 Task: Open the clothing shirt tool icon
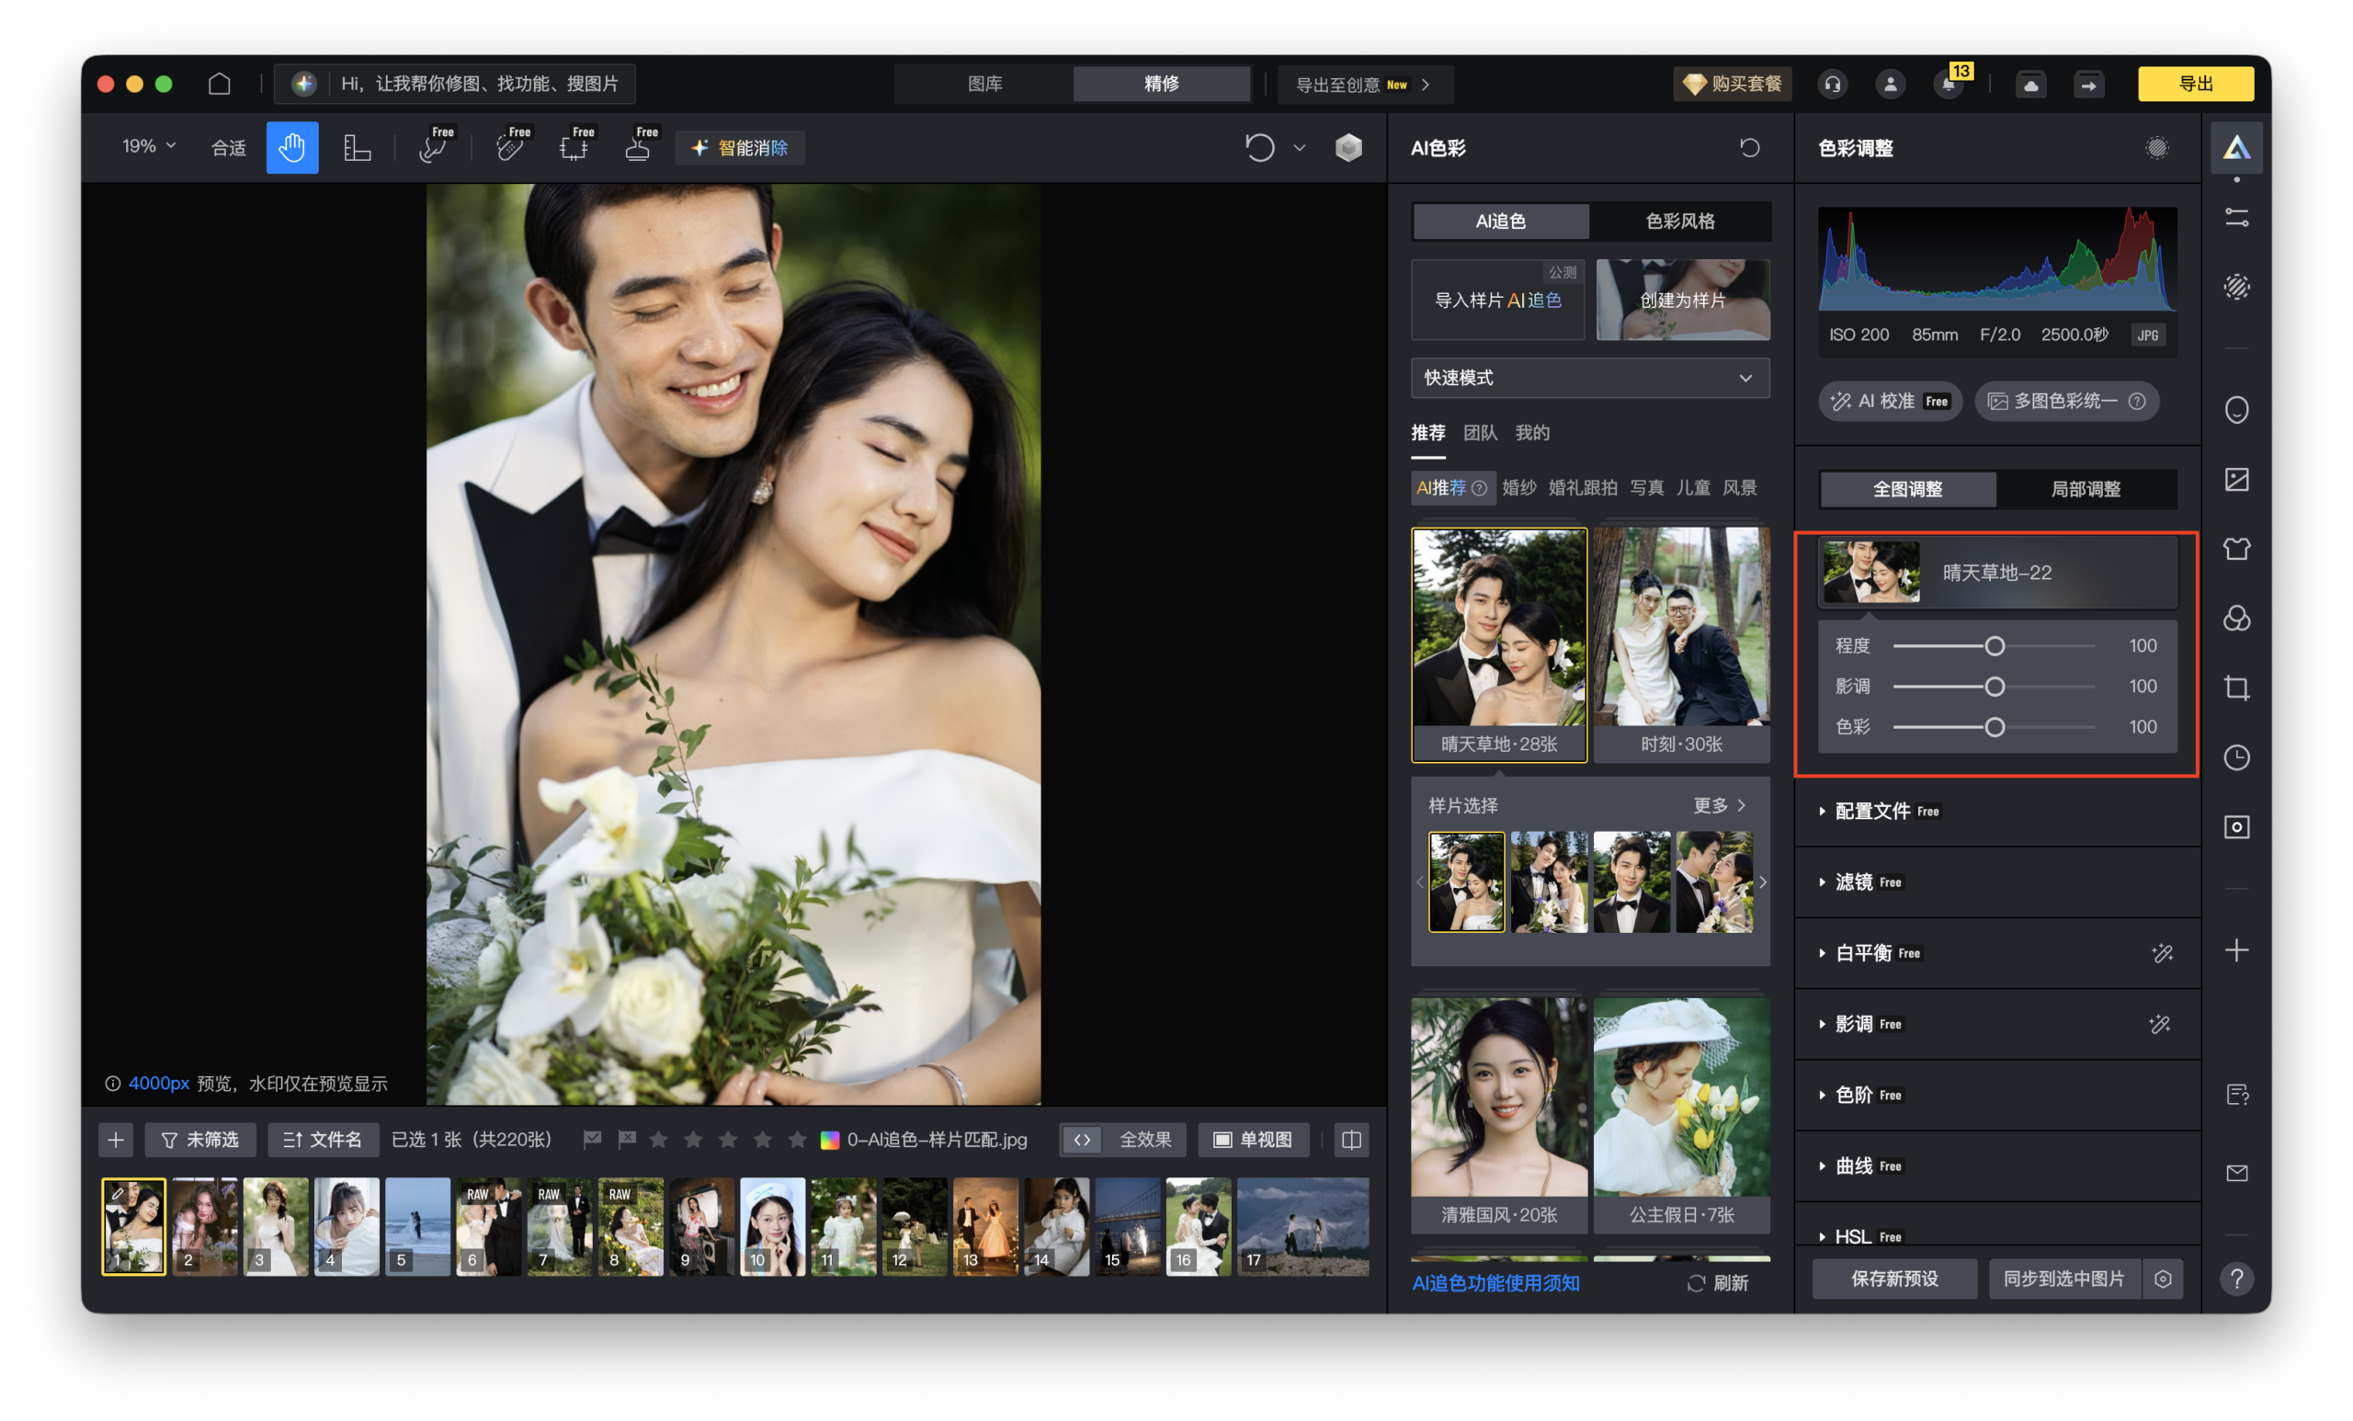click(2235, 548)
